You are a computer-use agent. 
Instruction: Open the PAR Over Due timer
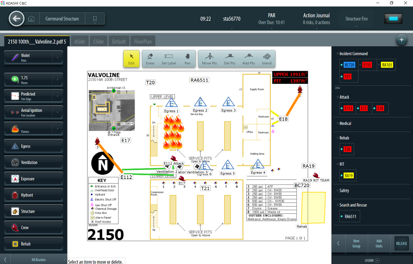271,19
